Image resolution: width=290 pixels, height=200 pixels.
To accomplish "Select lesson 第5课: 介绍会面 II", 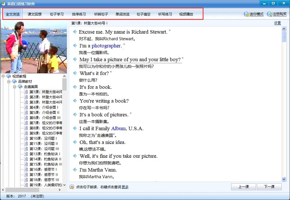I will tap(44, 112).
